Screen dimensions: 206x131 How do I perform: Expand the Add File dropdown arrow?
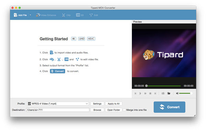[x=30, y=15]
